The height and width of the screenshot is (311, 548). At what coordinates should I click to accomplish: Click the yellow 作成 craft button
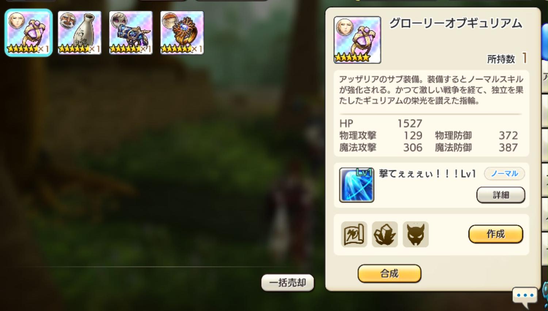(496, 234)
